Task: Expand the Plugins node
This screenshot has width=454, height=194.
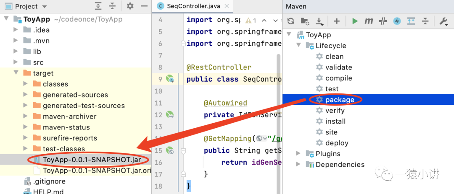Action: (298, 154)
